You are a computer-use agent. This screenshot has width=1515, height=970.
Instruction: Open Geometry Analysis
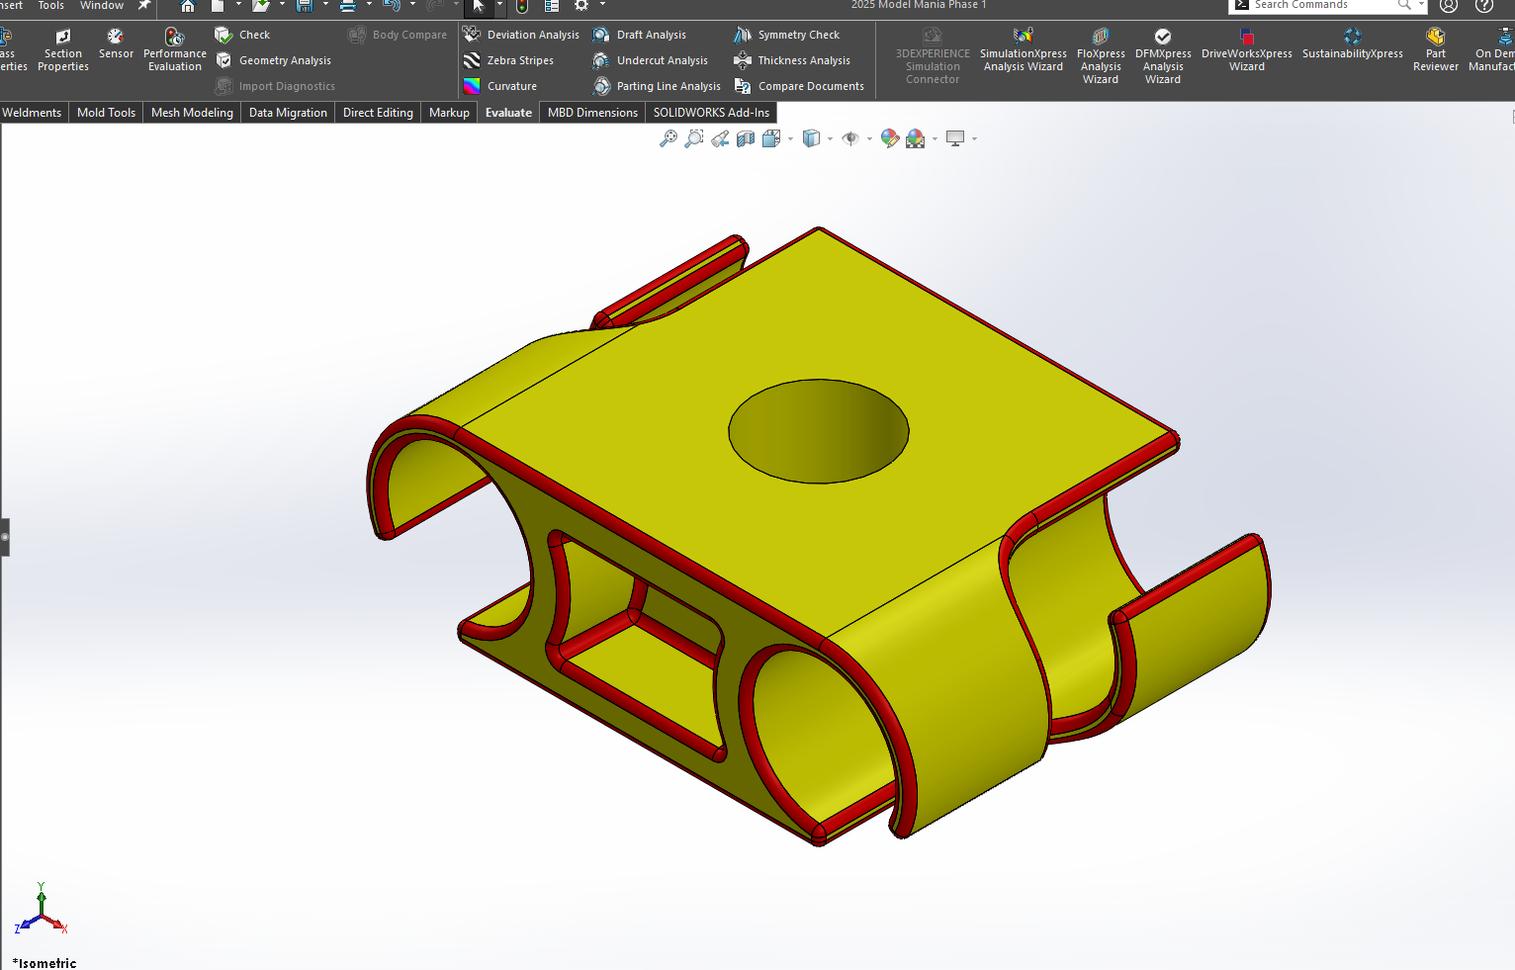coord(273,60)
